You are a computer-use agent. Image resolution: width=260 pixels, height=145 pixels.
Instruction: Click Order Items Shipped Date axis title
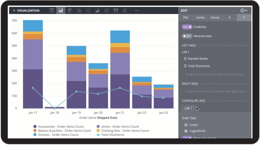pyautogui.click(x=98, y=118)
